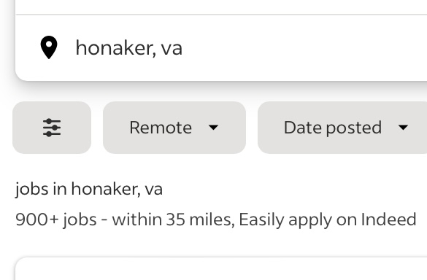Click the 'Remote' label text

point(161,128)
